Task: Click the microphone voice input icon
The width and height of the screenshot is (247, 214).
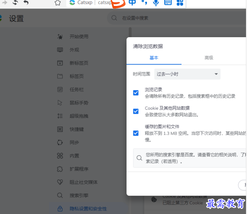Action: pyautogui.click(x=156, y=3)
